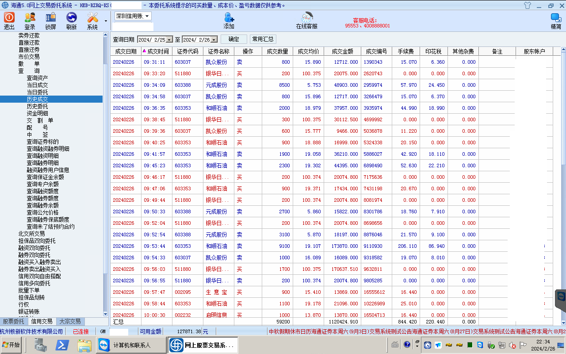Click the red 退出 exit icon

pyautogui.click(x=9, y=18)
